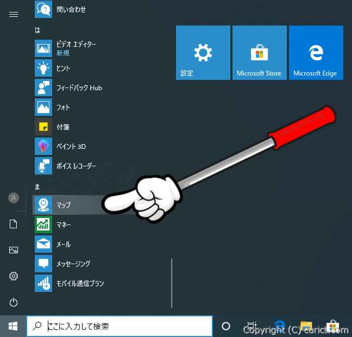Open the Documents sidebar icon
Screen dimensions: 352x337
[14, 224]
